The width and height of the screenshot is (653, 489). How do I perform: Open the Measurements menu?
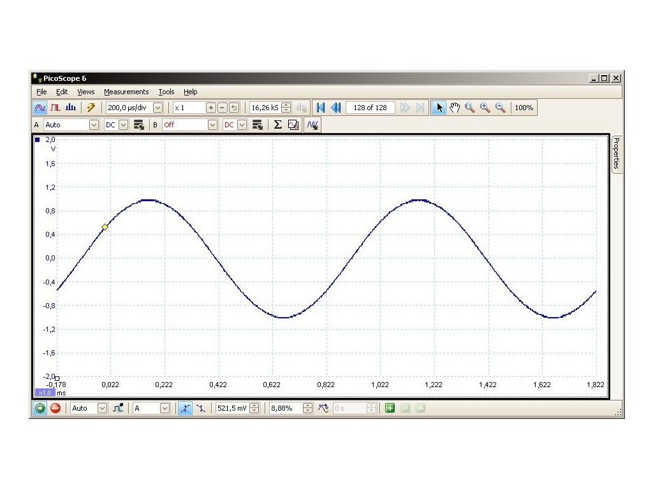(126, 92)
